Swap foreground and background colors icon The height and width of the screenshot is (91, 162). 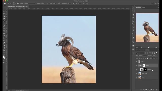click(x=5, y=55)
